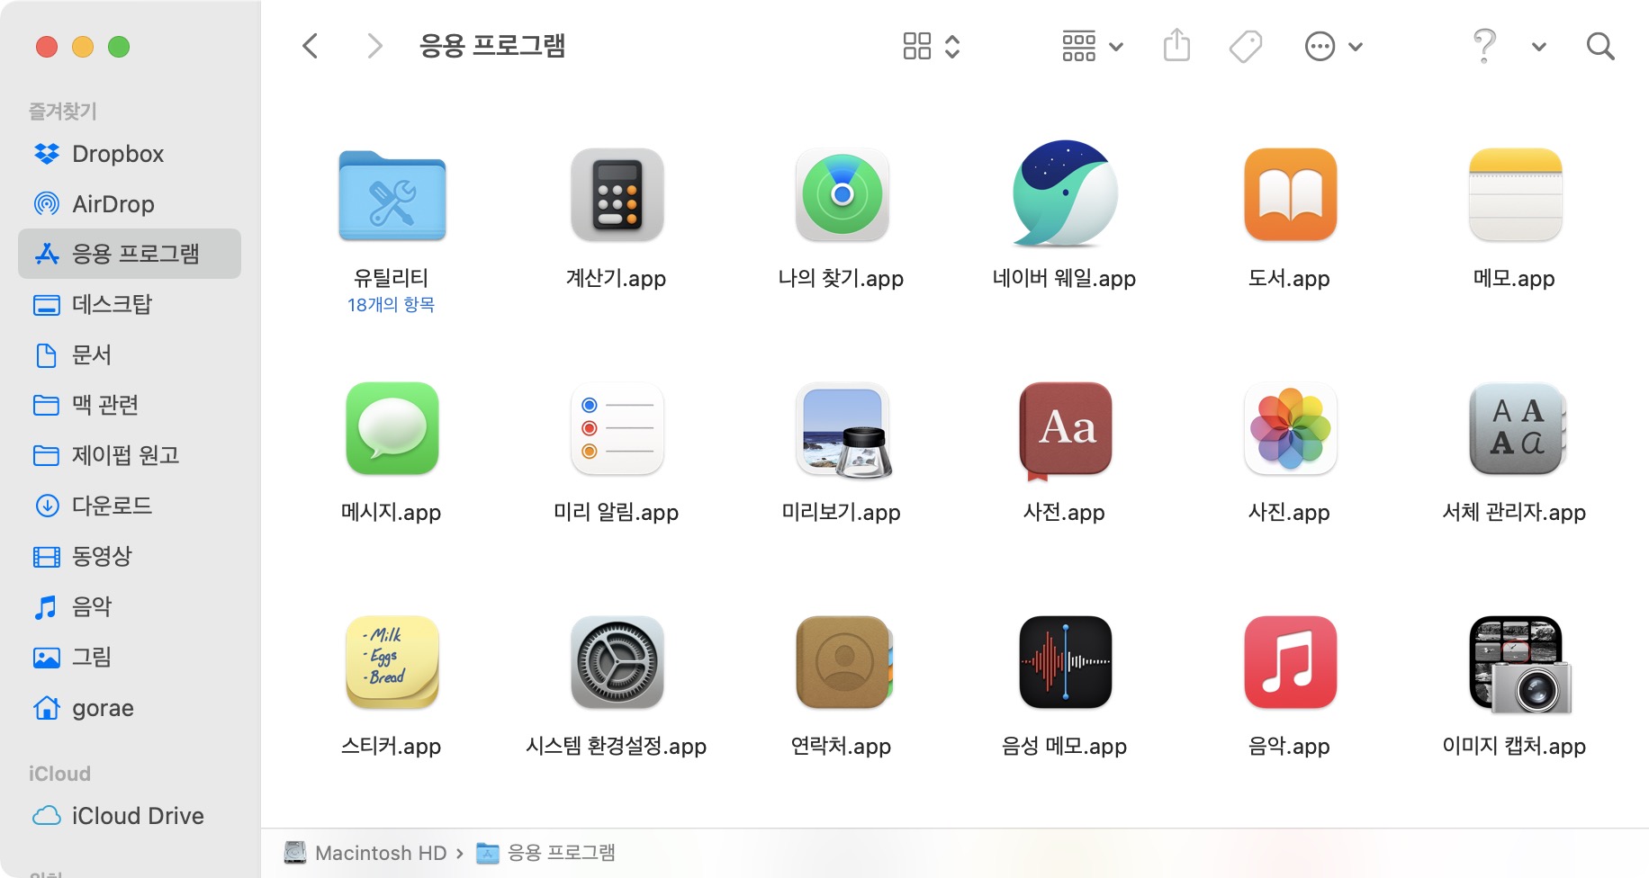
Task: Select the 사전.app dictionary icon
Action: [1065, 431]
